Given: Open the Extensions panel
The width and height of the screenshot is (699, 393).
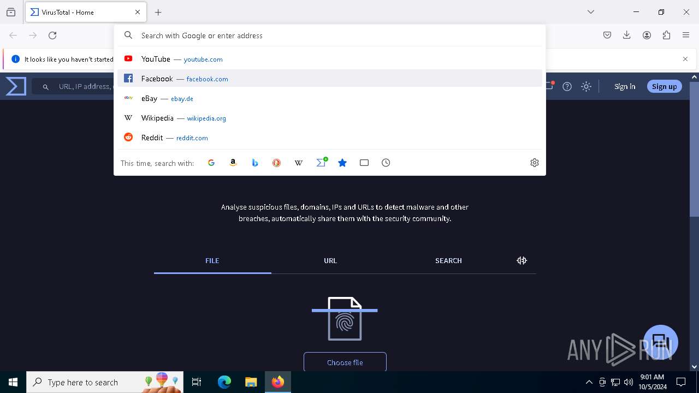Looking at the screenshot, I should click(666, 35).
